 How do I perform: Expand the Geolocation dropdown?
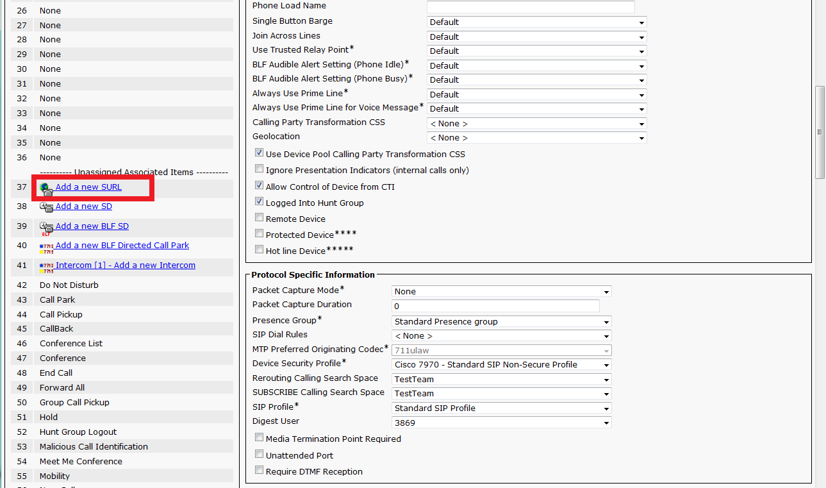point(536,138)
